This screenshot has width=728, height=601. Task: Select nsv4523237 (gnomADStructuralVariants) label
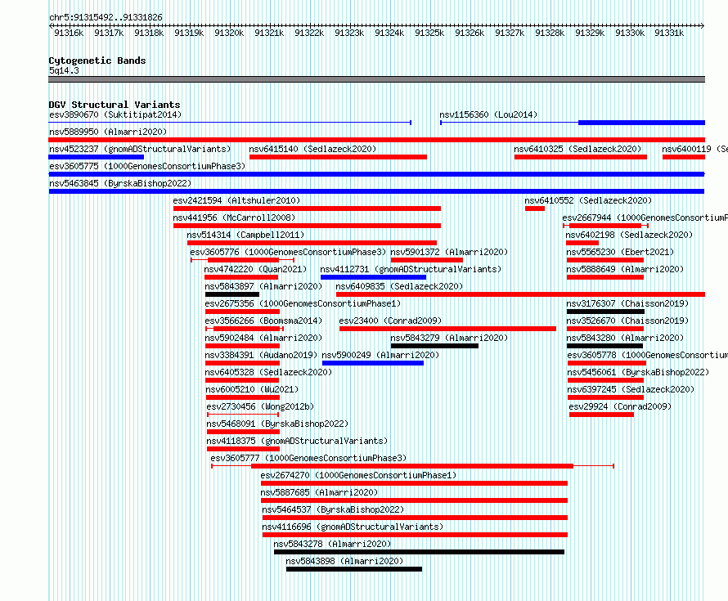coord(140,149)
